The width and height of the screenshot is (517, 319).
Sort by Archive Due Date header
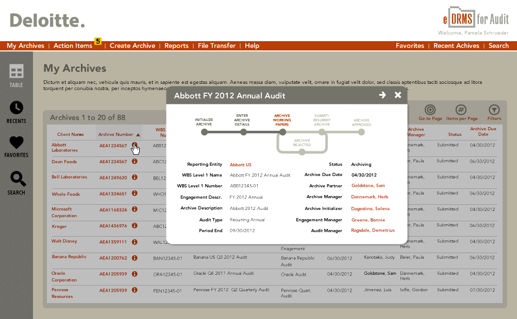point(483,131)
